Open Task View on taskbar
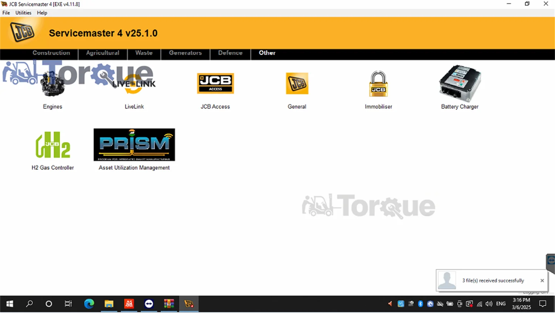The width and height of the screenshot is (555, 313). click(x=68, y=304)
